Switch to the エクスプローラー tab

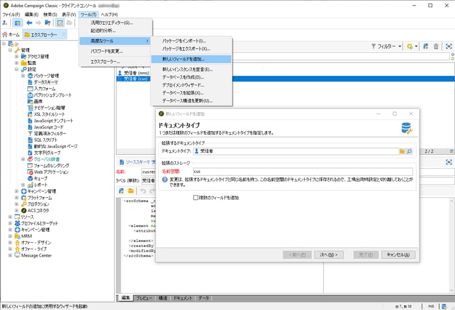pyautogui.click(x=44, y=35)
